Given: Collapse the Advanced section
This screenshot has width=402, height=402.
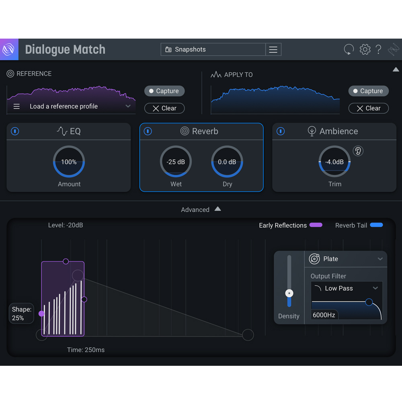Looking at the screenshot, I should click(217, 209).
